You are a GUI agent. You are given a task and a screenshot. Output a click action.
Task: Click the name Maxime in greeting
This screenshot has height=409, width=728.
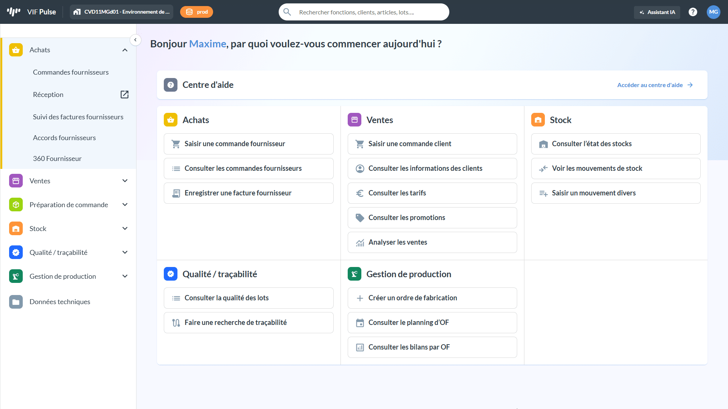208,44
